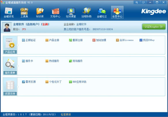The image size is (168, 117).
Task: Close the 金蝶桌面服务系统 window
Action: [164, 2]
